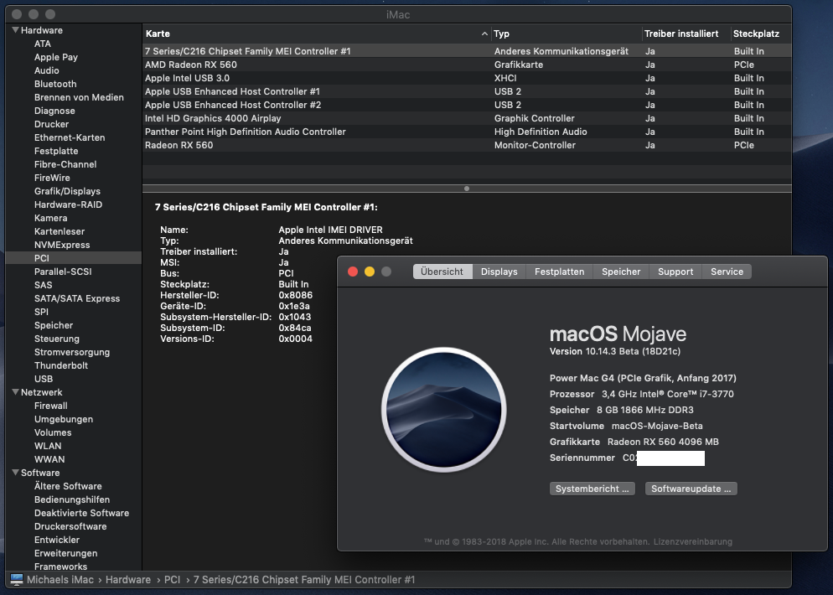Select the AMD Radeon RX 560 row

191,65
